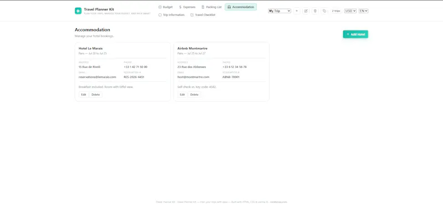Click the Self check-in key code note
Screen dimensions: 443x210
tap(197, 87)
